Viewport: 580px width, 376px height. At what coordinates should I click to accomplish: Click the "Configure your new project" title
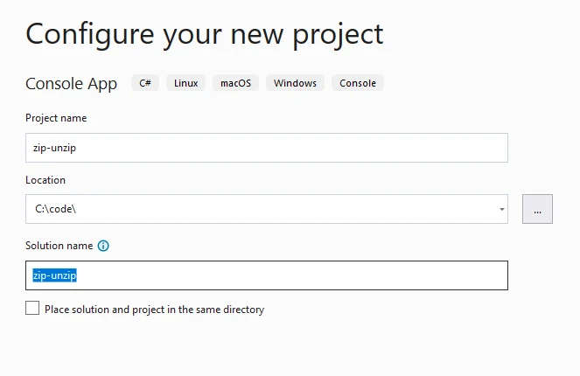pyautogui.click(x=205, y=33)
